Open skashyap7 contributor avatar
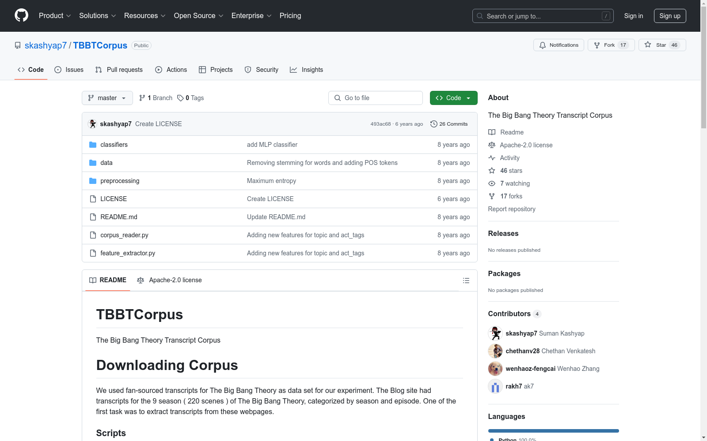The width and height of the screenshot is (707, 441). click(x=495, y=333)
